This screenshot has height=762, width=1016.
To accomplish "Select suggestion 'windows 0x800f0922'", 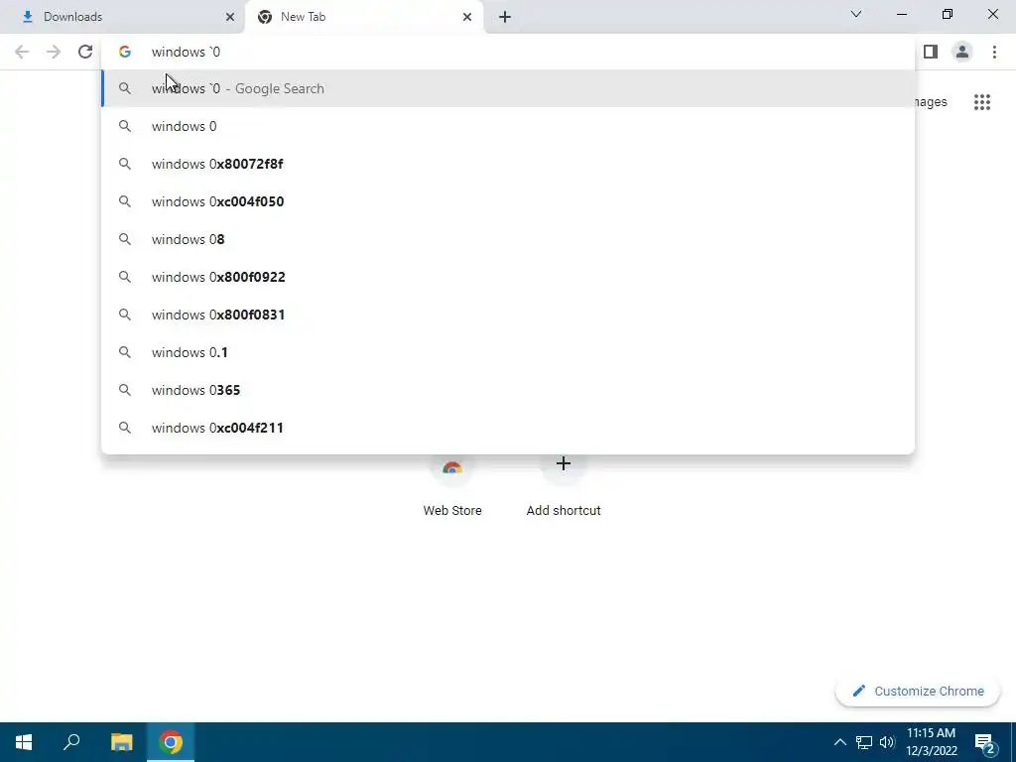I will (x=508, y=277).
